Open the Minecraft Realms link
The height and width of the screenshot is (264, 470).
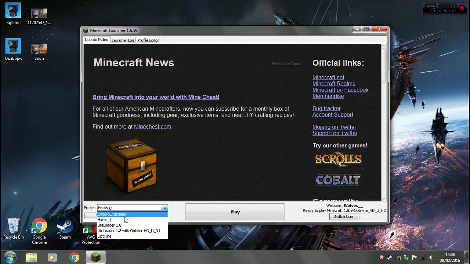click(x=334, y=84)
